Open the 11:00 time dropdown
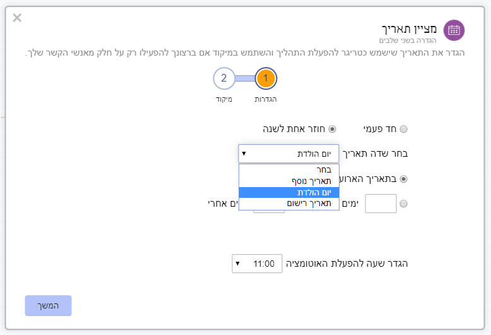Image resolution: width=491 pixels, height=335 pixels. pos(257,264)
